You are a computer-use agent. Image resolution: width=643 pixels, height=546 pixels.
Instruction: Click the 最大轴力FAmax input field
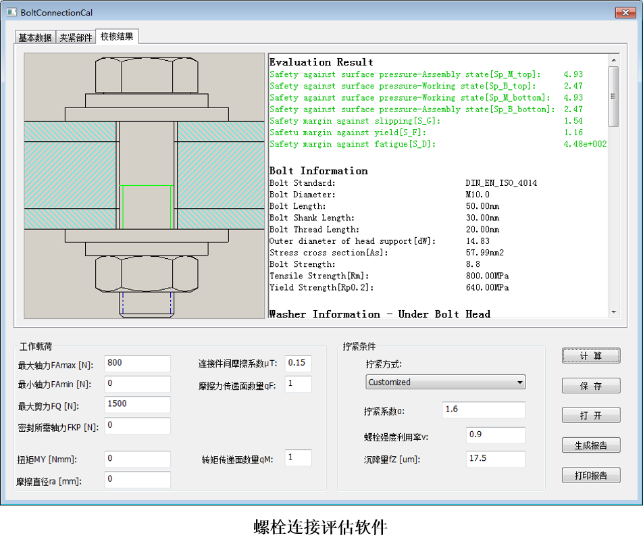(137, 364)
